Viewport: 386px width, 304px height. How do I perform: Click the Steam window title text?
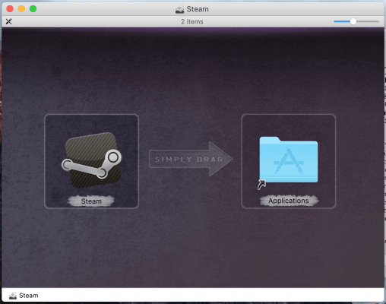tap(198, 9)
